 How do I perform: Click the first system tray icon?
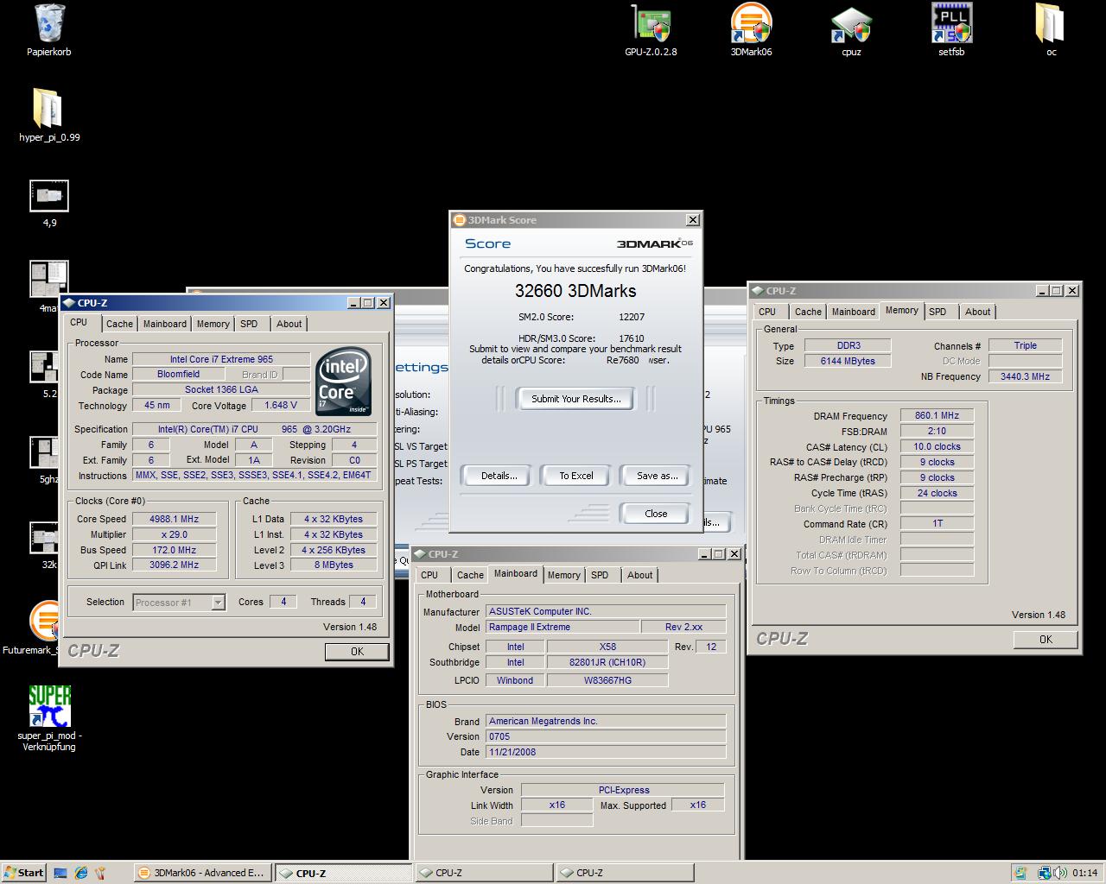pyautogui.click(x=1020, y=873)
